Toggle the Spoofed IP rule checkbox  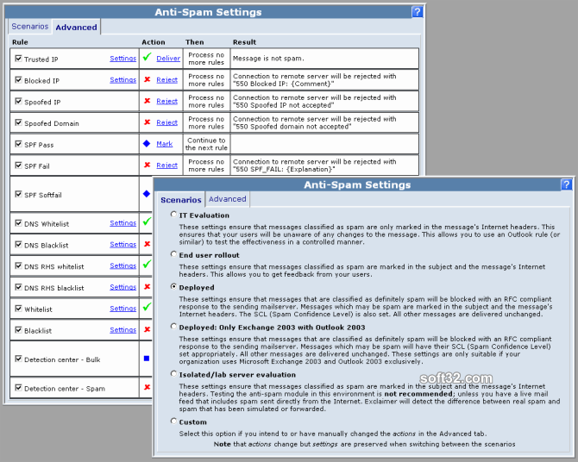tap(18, 101)
